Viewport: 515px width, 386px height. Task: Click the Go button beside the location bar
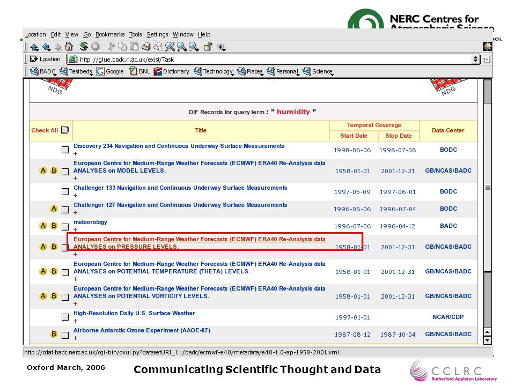[487, 60]
